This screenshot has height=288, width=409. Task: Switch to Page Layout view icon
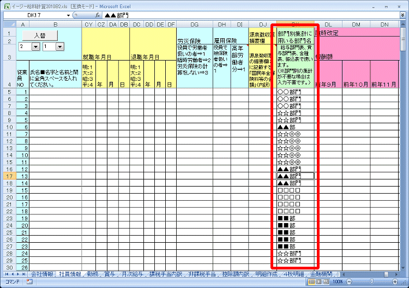tap(320, 283)
